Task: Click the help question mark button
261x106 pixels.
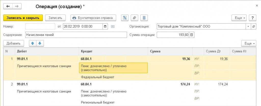Action: tap(252, 18)
